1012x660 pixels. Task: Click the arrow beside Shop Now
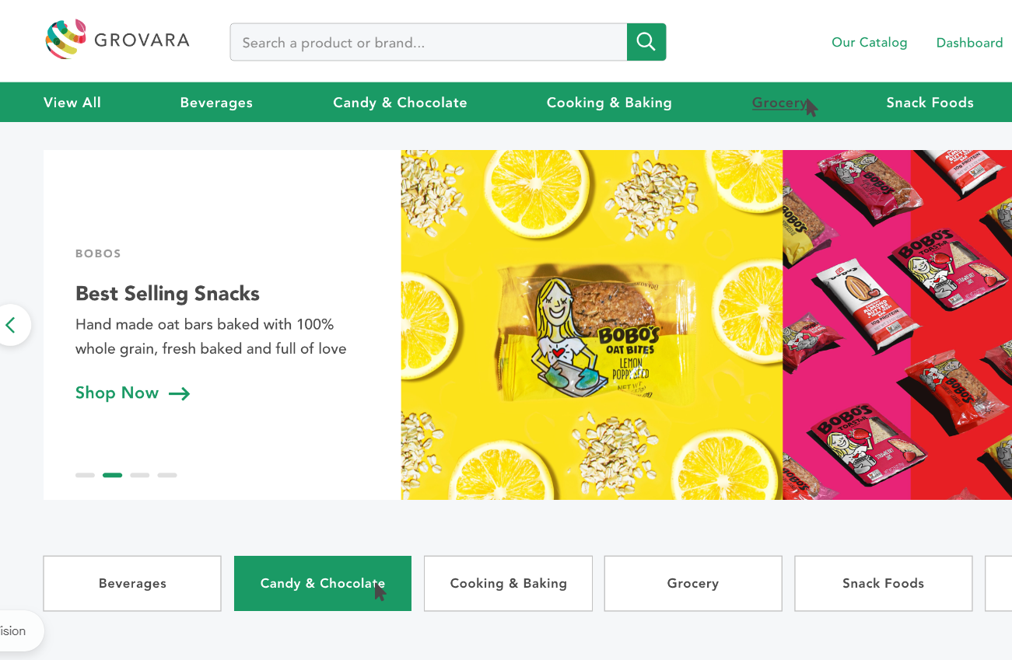(179, 393)
